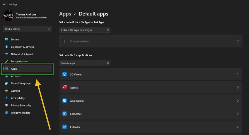The image size is (249, 135).
Task: Expand 3D Viewer row chevron
Action: (x=238, y=74)
